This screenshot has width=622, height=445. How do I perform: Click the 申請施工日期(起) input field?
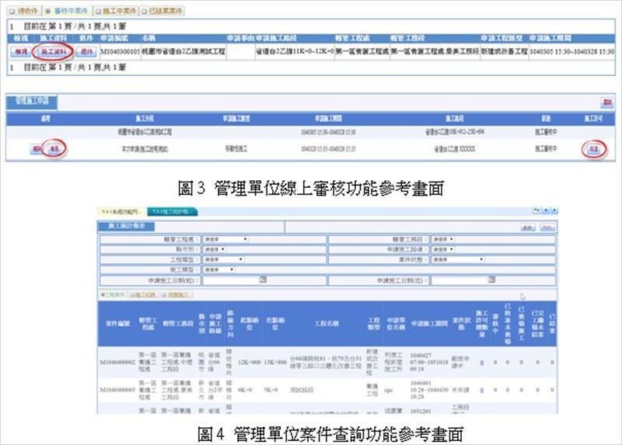click(231, 280)
